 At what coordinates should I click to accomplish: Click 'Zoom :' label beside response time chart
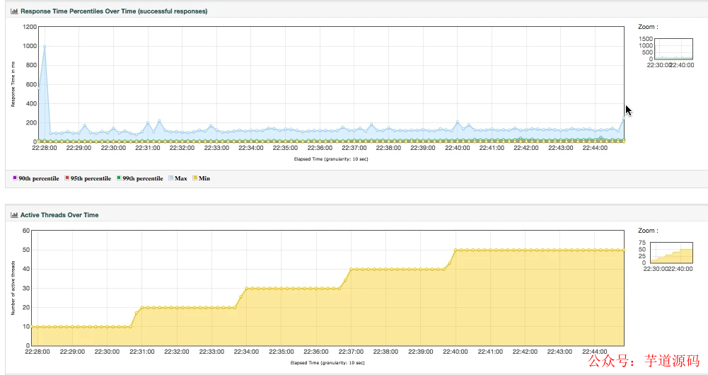click(x=648, y=27)
